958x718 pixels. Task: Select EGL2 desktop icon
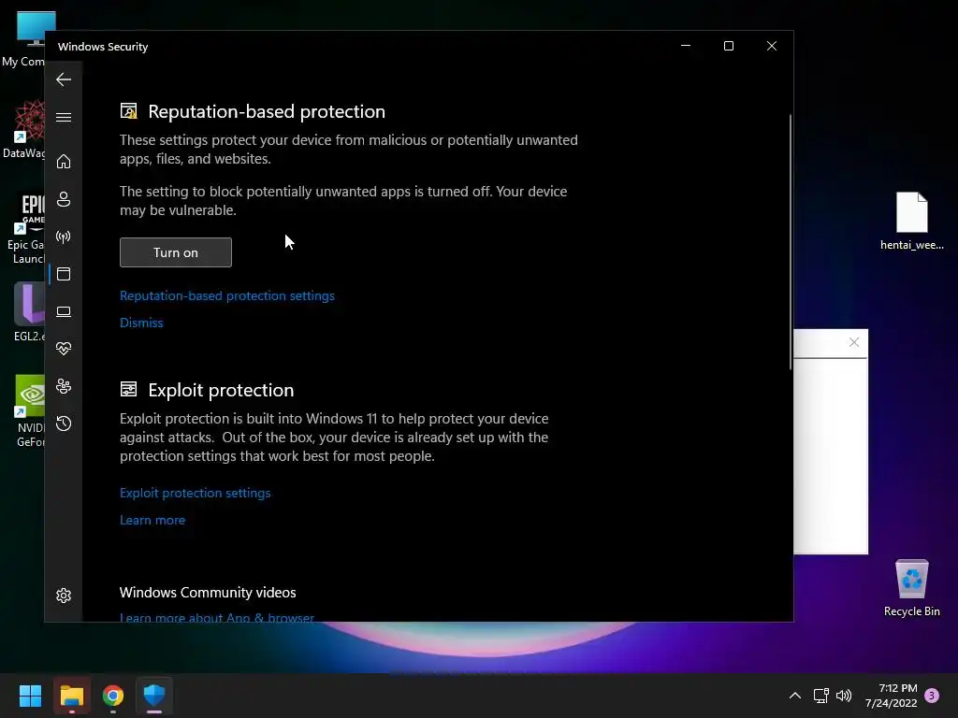(29, 312)
